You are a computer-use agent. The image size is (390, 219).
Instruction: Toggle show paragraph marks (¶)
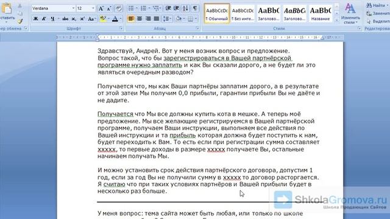195,9
